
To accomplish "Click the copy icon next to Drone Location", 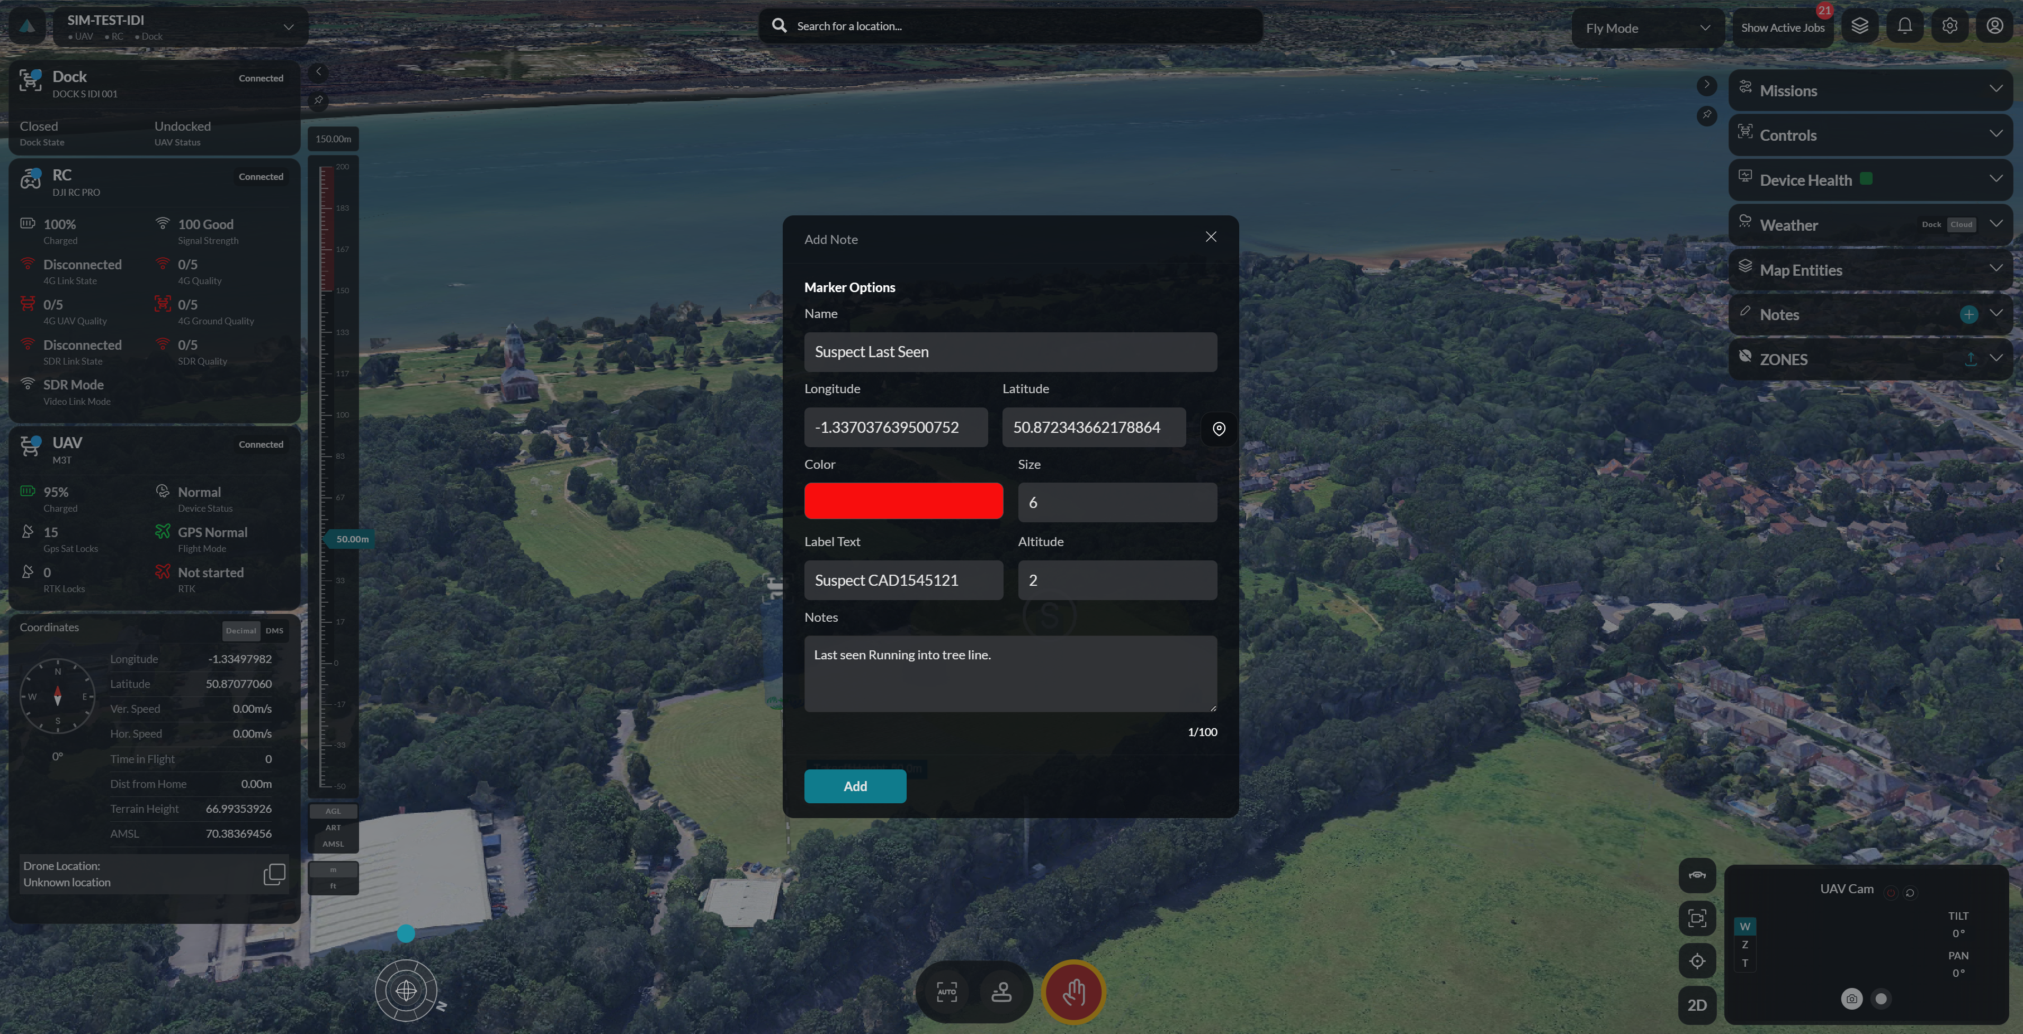I will coord(273,874).
